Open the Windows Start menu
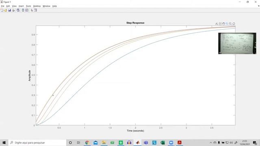Screen dimensions: 260x146 pyautogui.click(x=4, y=142)
